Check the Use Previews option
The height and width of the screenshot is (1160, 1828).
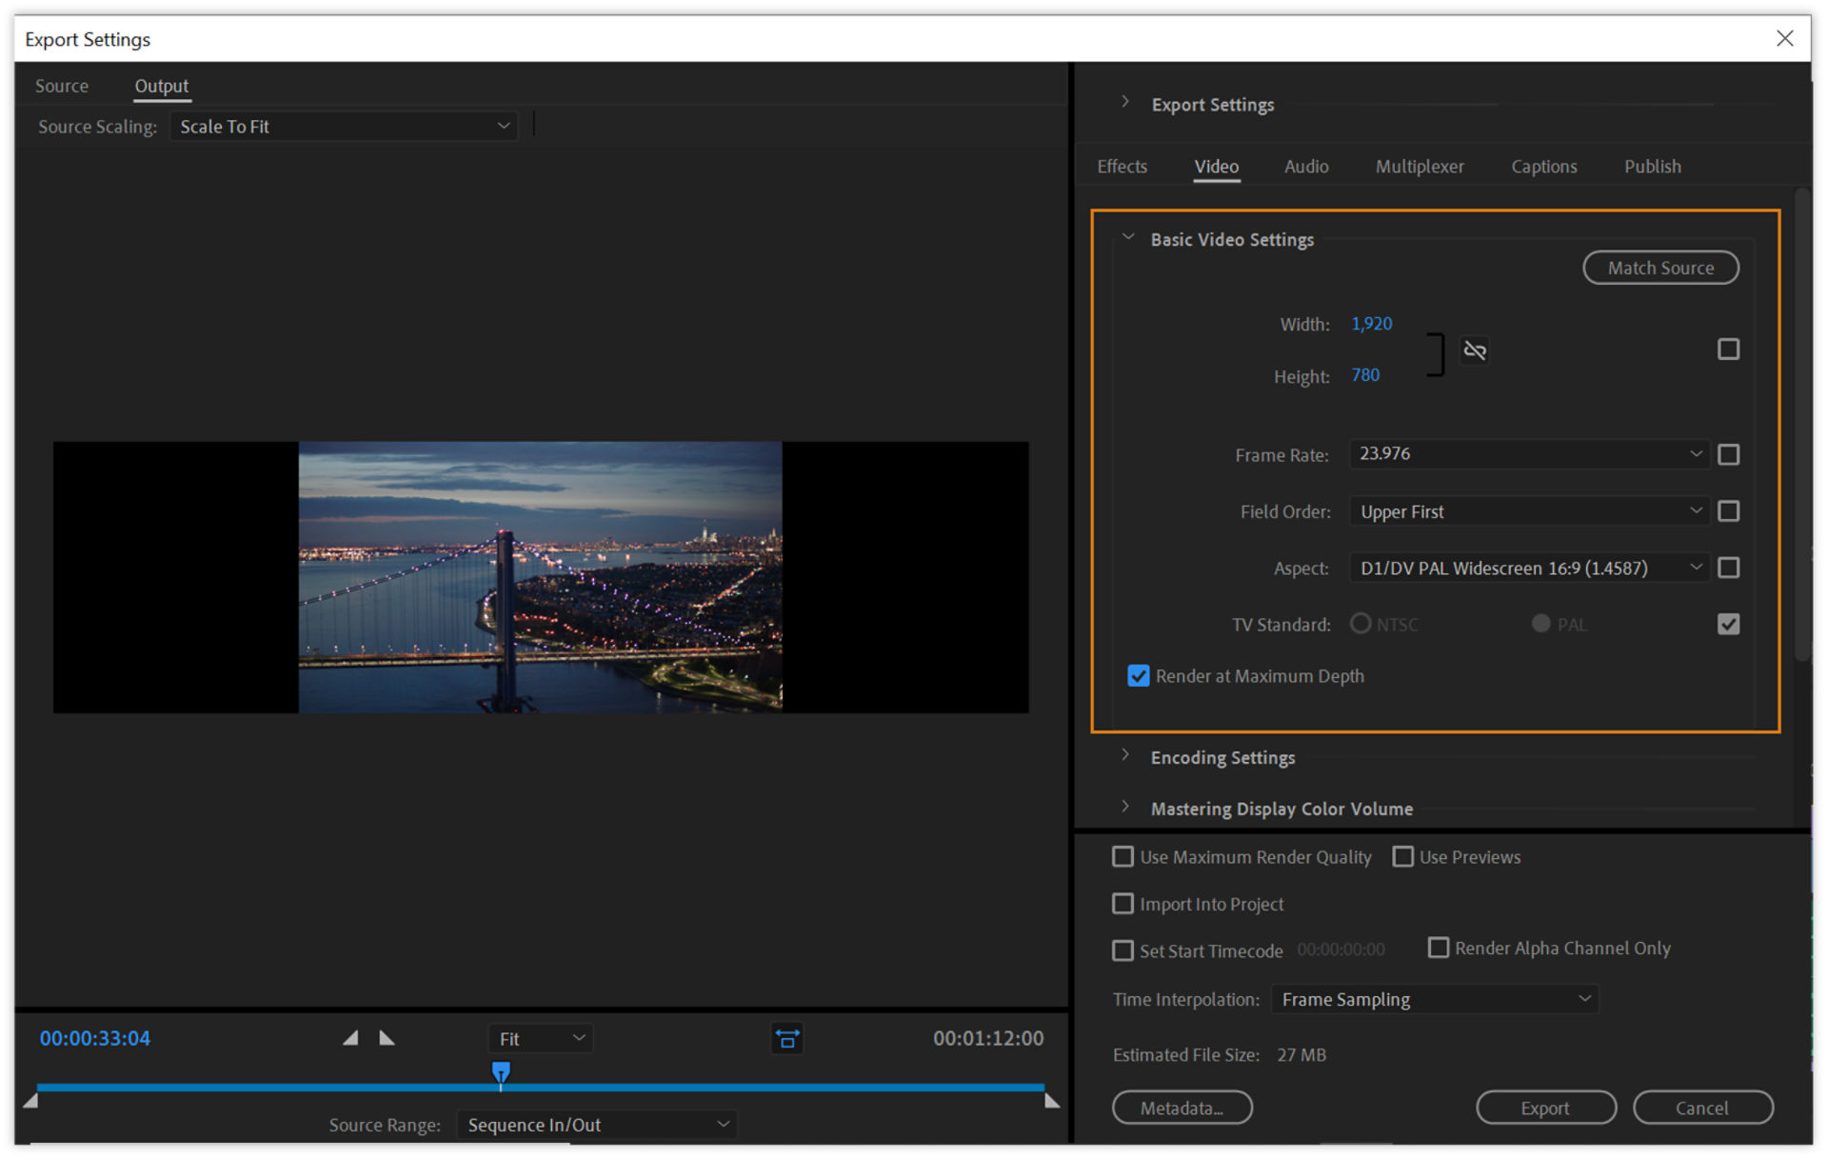[1402, 856]
